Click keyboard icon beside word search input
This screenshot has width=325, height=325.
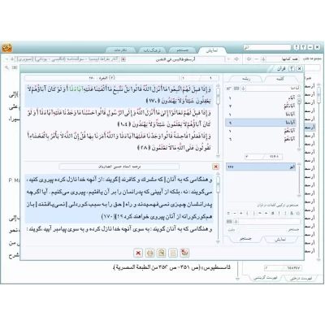click(236, 89)
